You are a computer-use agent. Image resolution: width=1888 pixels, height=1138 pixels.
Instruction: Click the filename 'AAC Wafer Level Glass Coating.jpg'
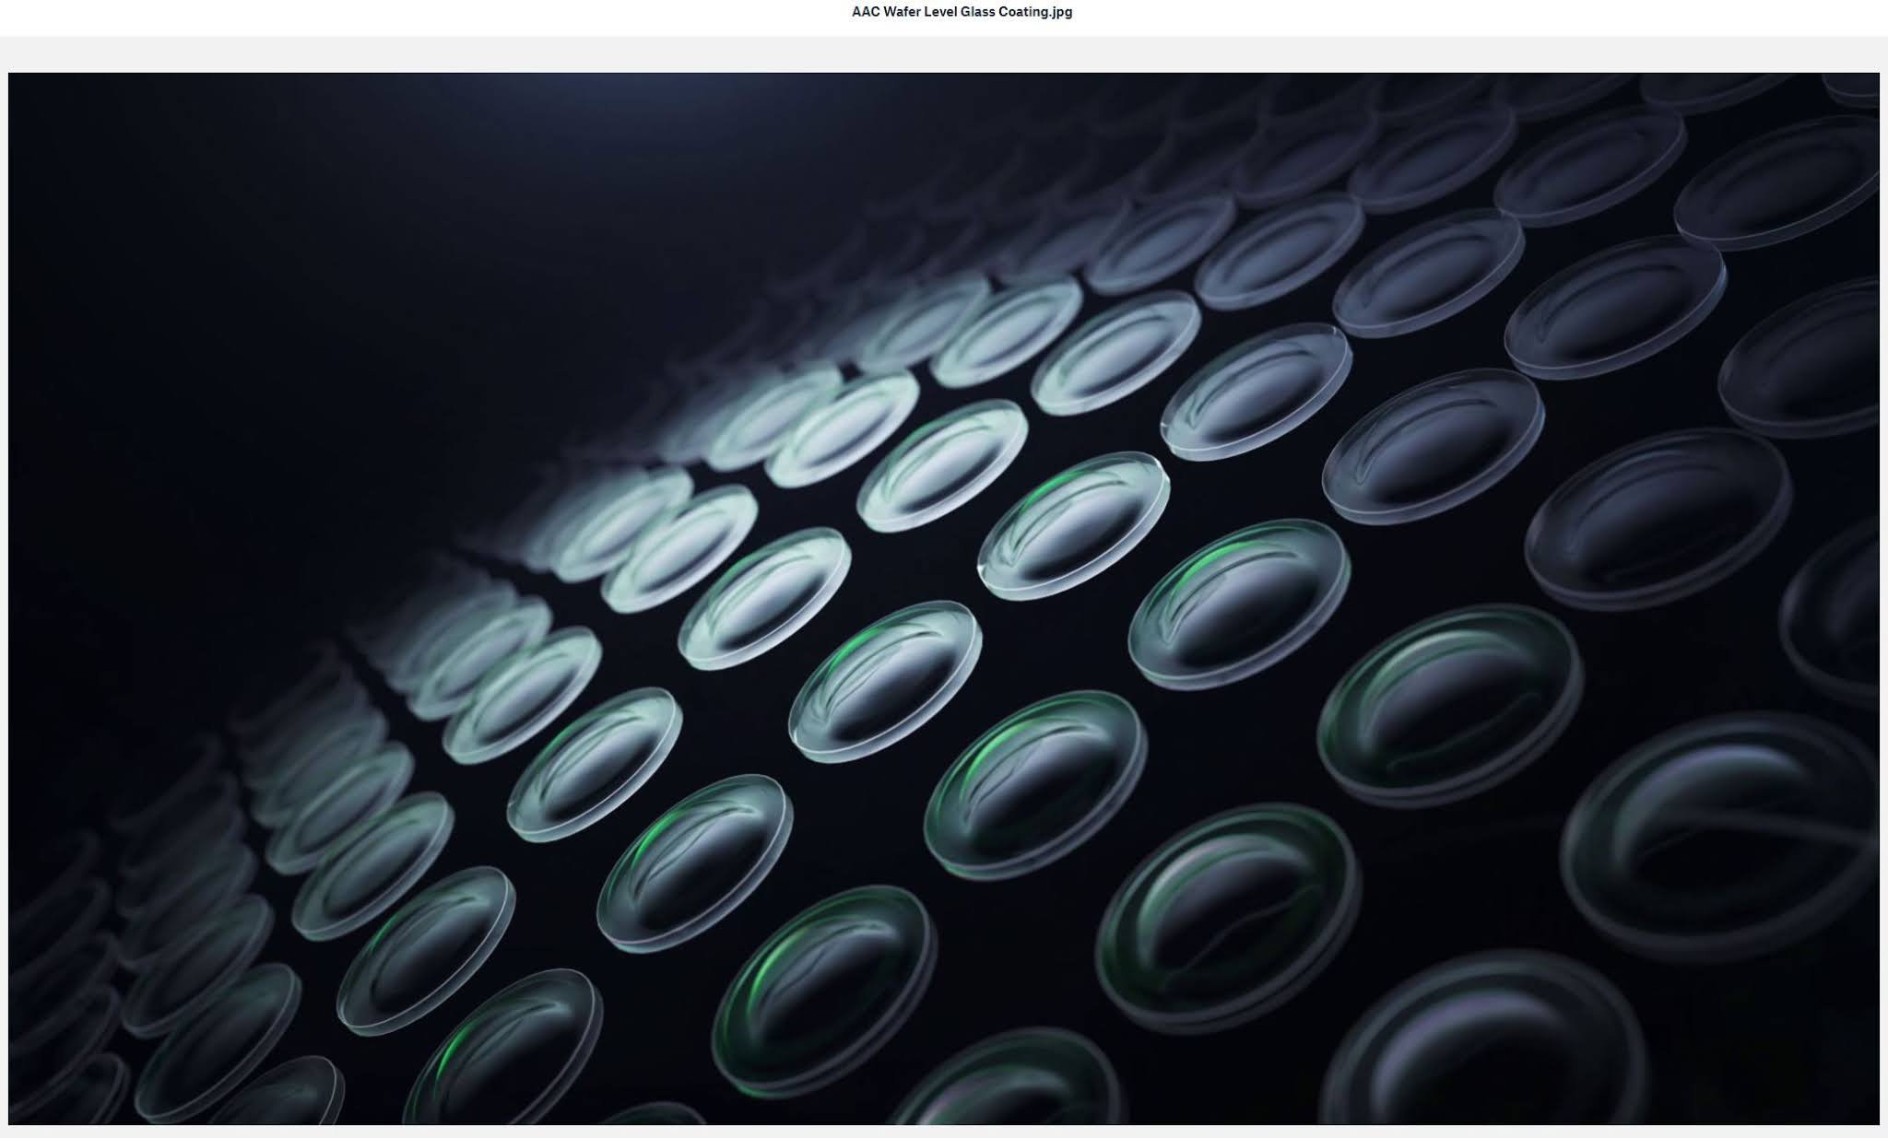click(x=962, y=12)
